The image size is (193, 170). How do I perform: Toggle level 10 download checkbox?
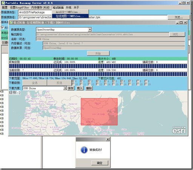tap(73, 84)
